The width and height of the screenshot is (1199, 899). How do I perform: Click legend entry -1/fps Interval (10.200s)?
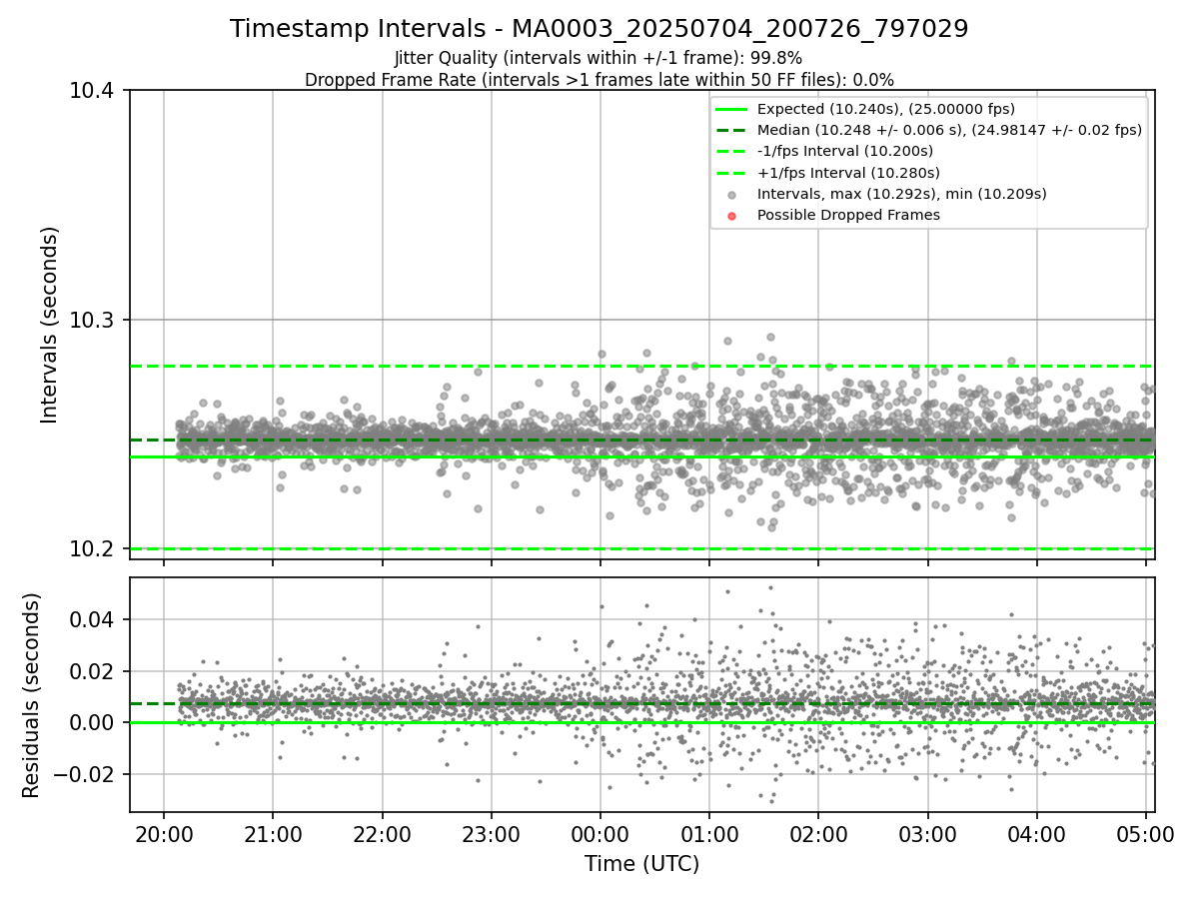click(844, 151)
